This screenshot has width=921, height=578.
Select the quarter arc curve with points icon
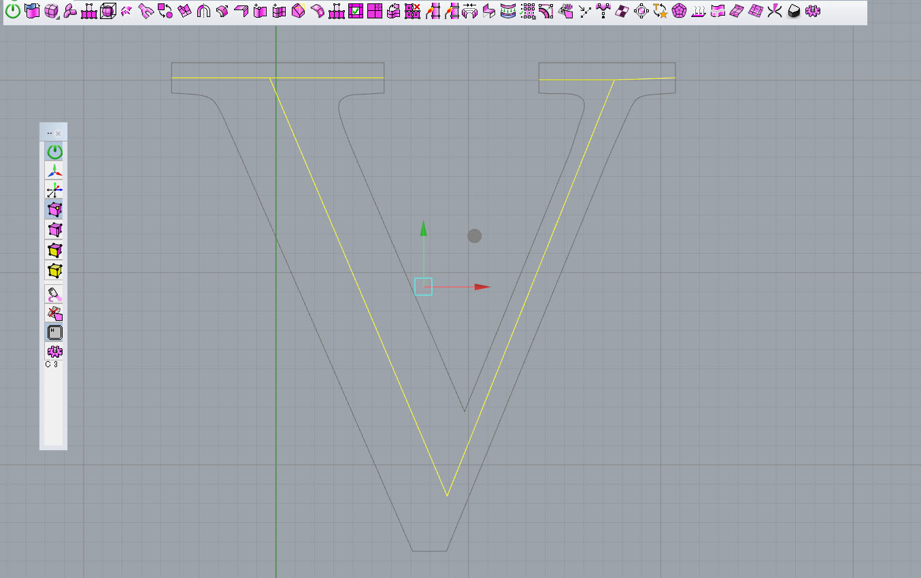[x=546, y=12]
